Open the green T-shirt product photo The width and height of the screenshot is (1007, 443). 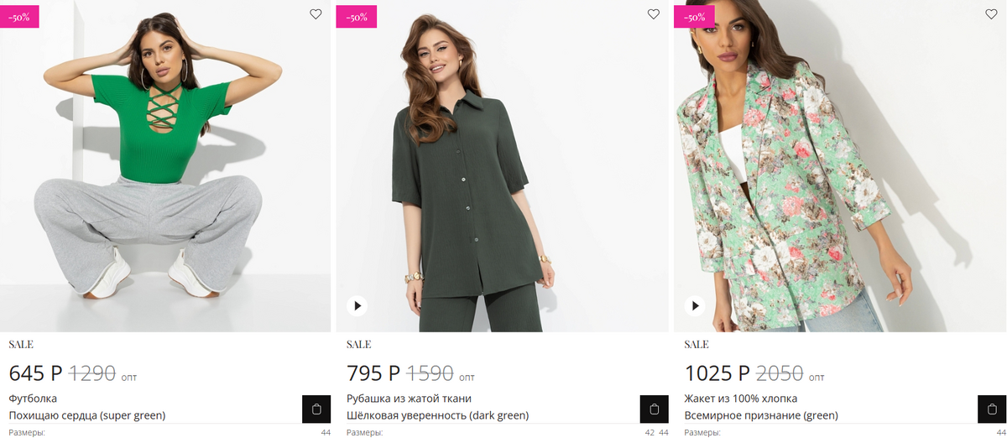165,168
